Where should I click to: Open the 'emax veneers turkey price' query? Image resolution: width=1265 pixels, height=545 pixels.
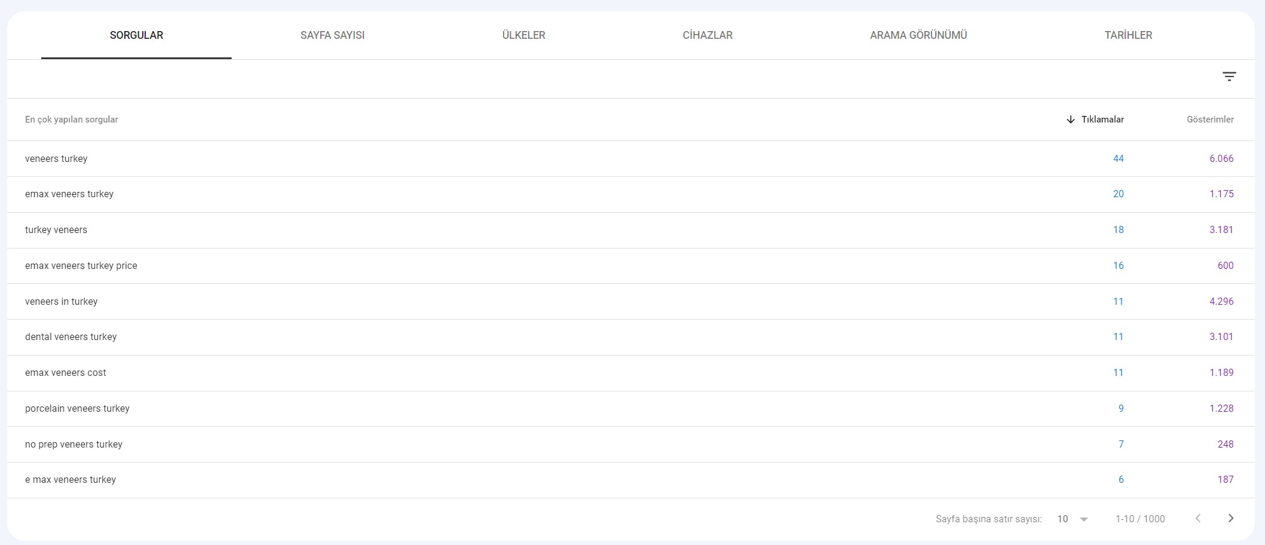[81, 265]
